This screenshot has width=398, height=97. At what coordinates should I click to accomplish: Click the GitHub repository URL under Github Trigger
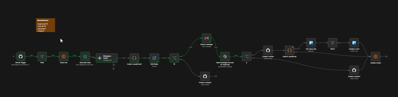point(21,65)
